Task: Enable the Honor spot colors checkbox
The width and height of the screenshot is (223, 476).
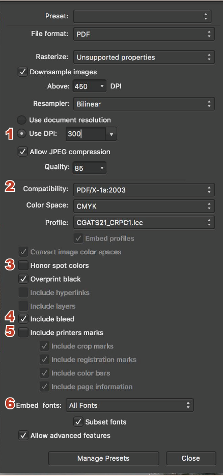Action: click(x=23, y=265)
